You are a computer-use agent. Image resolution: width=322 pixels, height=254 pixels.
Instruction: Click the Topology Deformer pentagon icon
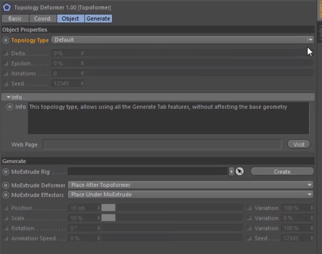click(x=6, y=6)
